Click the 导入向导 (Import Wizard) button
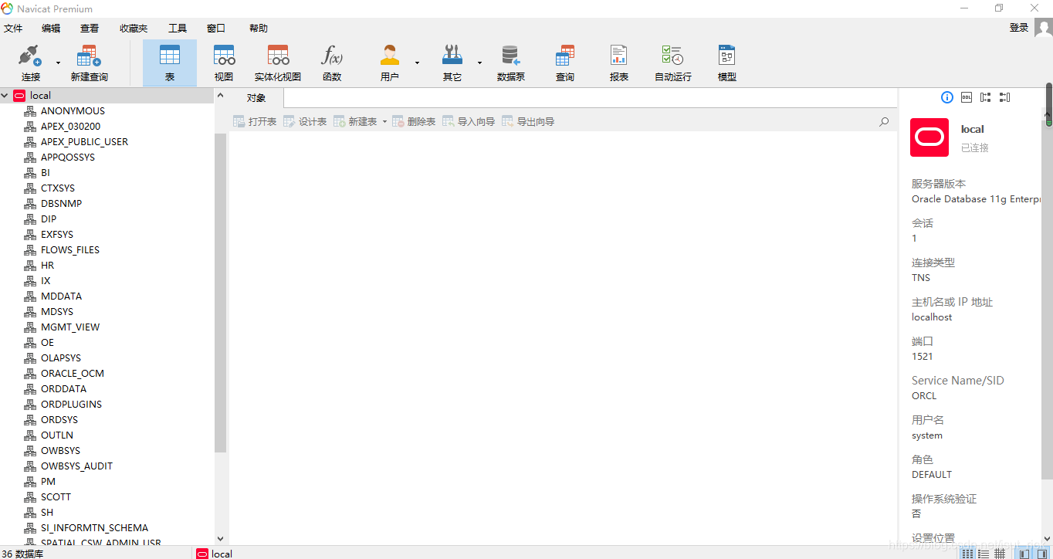1053x559 pixels. tap(468, 121)
